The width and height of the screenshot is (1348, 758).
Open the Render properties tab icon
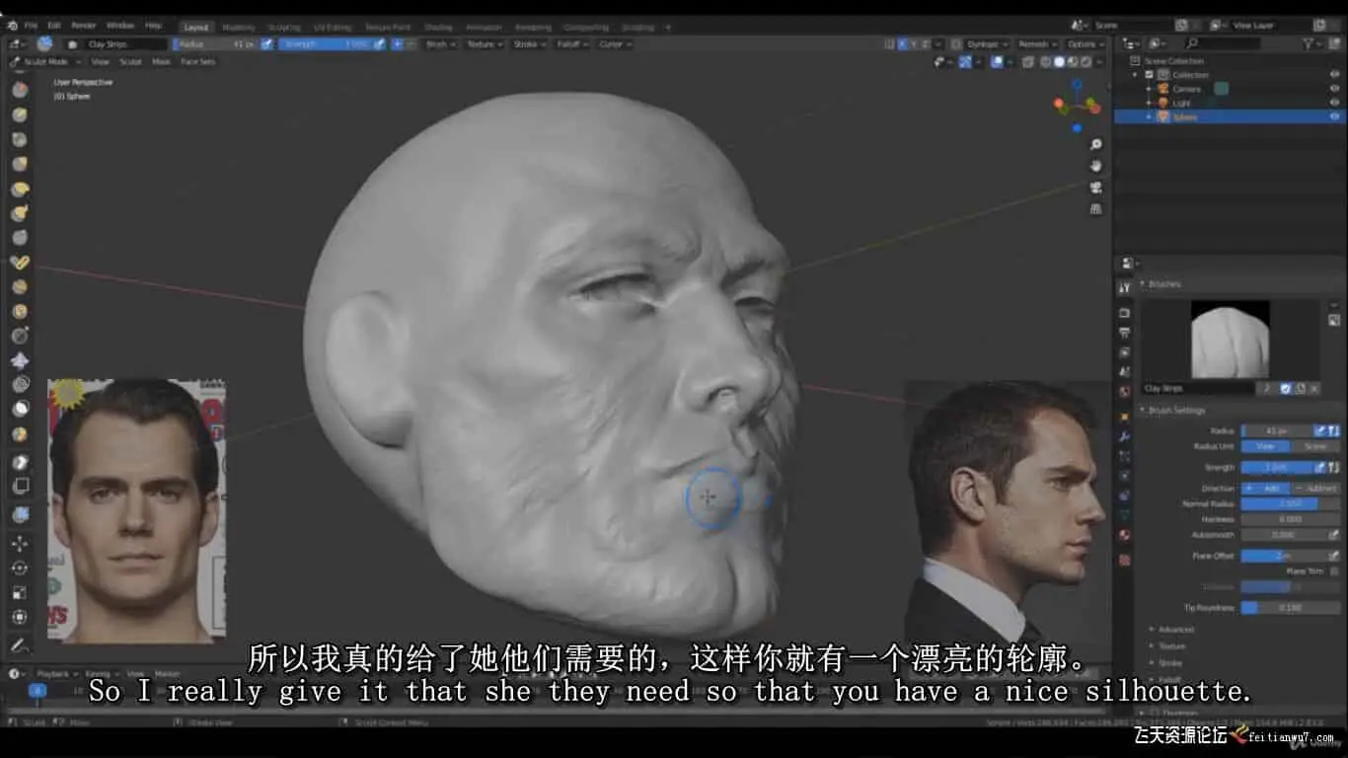tap(1124, 312)
